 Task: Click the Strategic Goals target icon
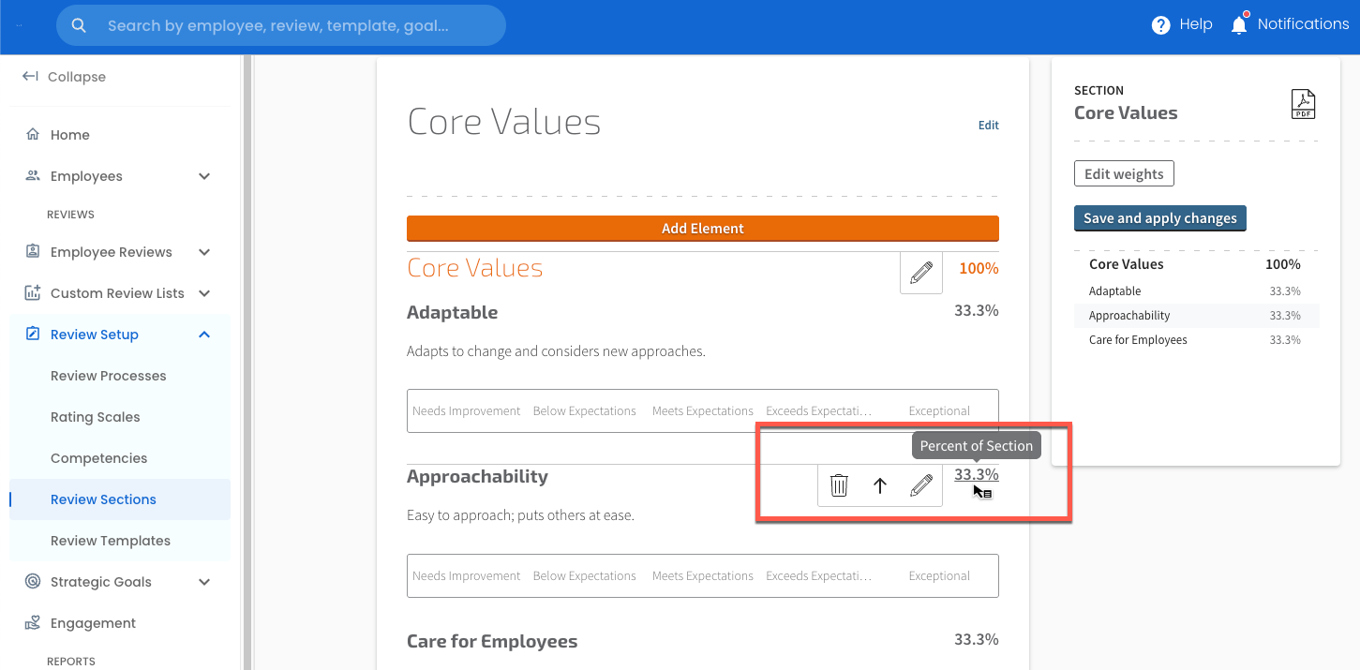click(x=33, y=582)
